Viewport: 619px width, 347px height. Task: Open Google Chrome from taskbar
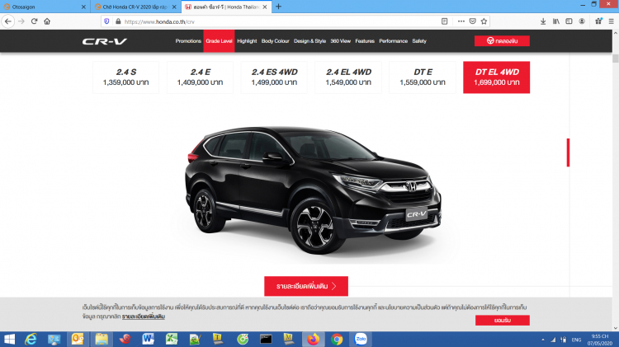[x=337, y=339]
